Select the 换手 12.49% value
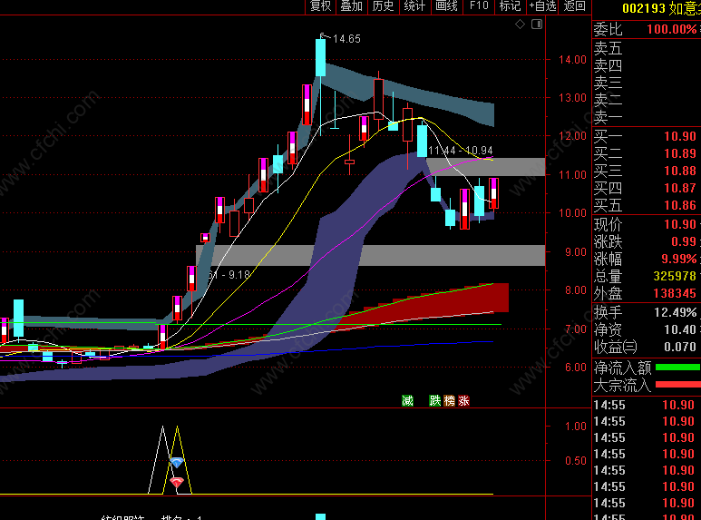Viewport: 701px width, 520px height. pyautogui.click(x=676, y=312)
